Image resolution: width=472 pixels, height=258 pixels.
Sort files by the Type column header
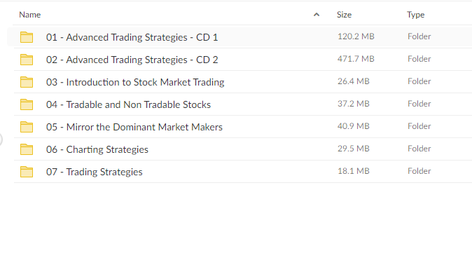pos(416,15)
